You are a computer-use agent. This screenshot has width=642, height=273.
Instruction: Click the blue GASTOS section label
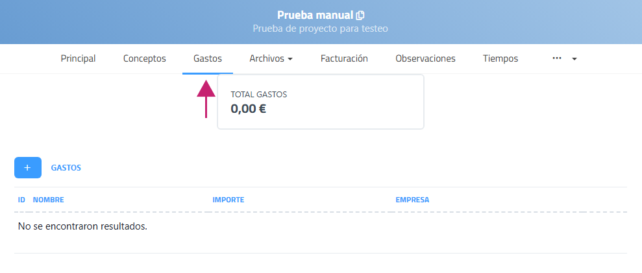[x=66, y=167]
